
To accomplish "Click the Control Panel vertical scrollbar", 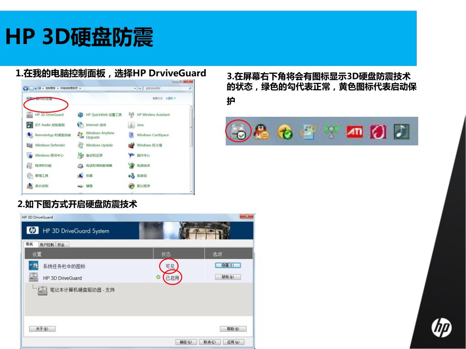I will (x=191, y=149).
